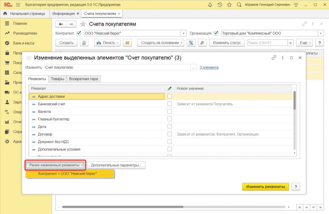Click the favorites star in title bar
The height and width of the screenshot is (214, 329).
click(229, 5)
